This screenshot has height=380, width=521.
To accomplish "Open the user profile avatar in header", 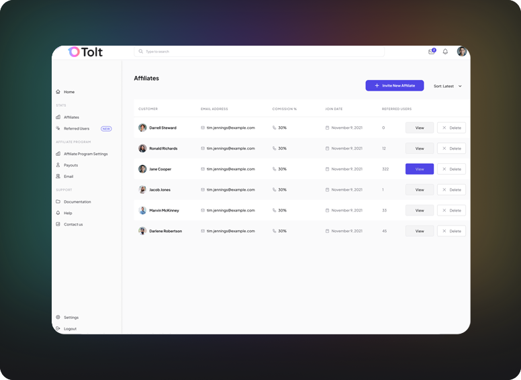I will (x=462, y=52).
